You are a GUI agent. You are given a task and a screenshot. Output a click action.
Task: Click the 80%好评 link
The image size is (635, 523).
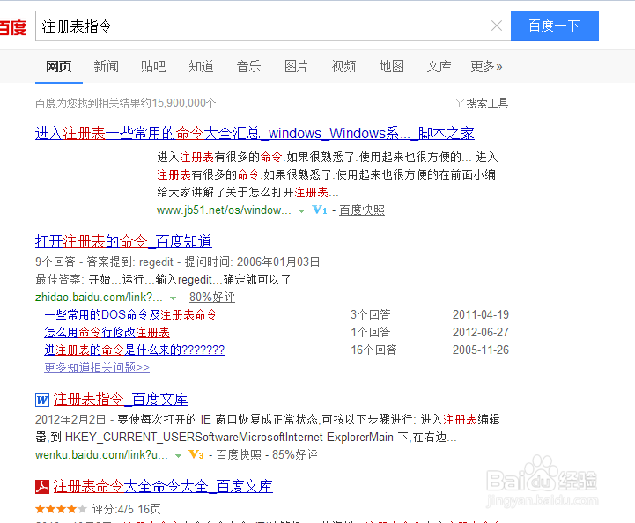point(212,297)
